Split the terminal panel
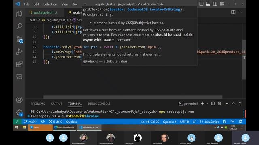The height and width of the screenshot is (145, 259). [213, 104]
